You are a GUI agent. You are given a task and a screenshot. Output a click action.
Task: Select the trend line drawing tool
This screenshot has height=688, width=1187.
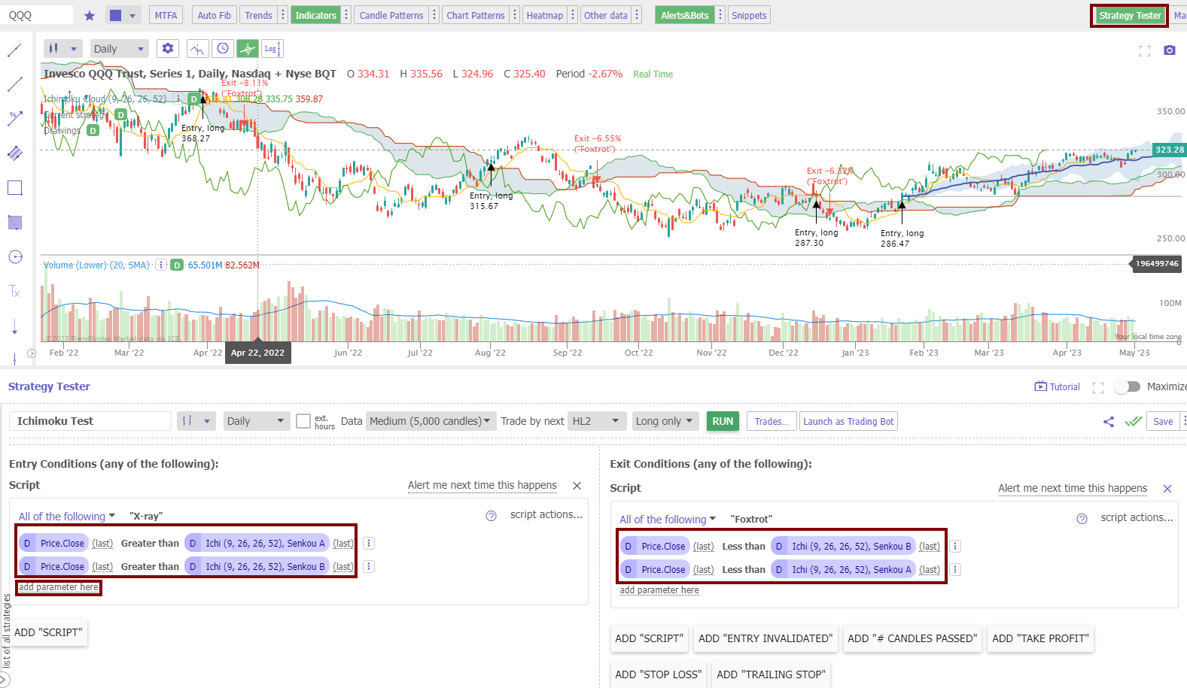[14, 50]
